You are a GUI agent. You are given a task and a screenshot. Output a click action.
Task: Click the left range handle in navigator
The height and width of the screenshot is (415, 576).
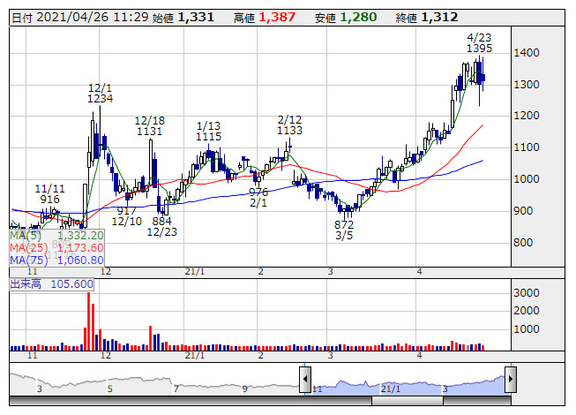305,378
